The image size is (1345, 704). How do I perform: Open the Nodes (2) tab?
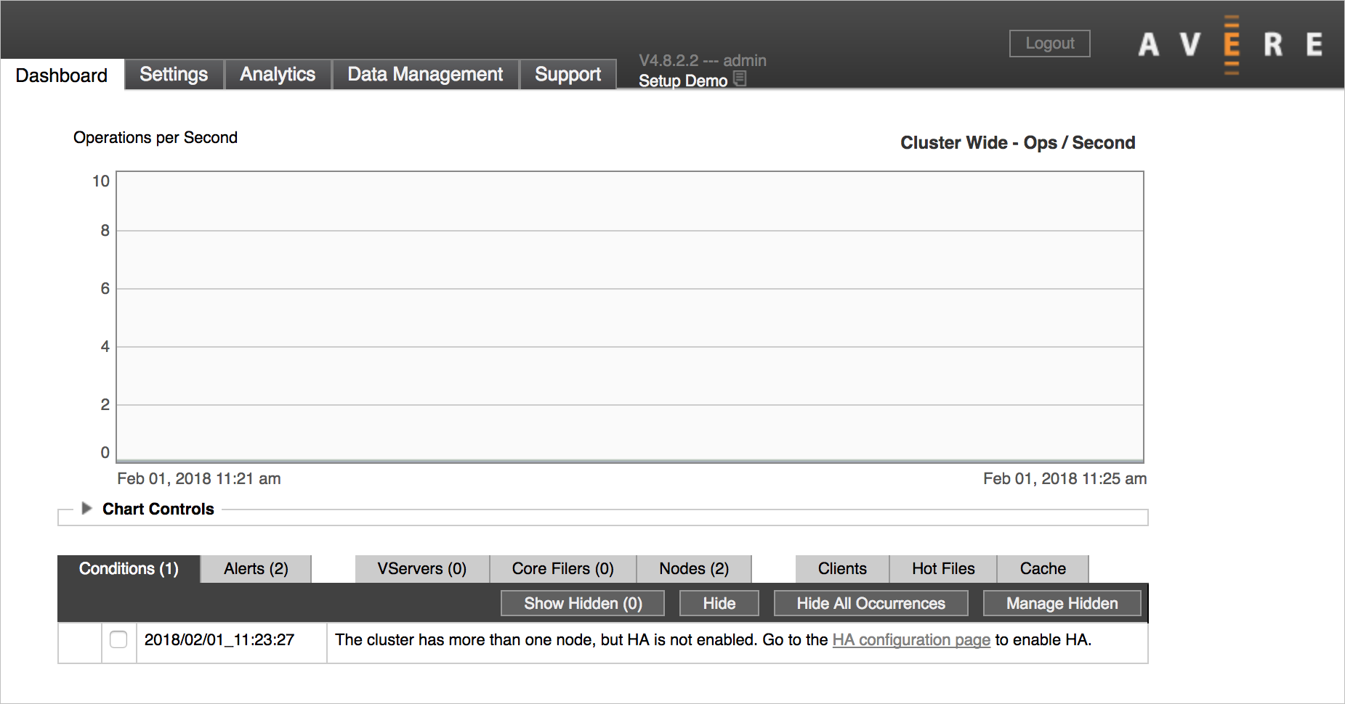pyautogui.click(x=694, y=568)
